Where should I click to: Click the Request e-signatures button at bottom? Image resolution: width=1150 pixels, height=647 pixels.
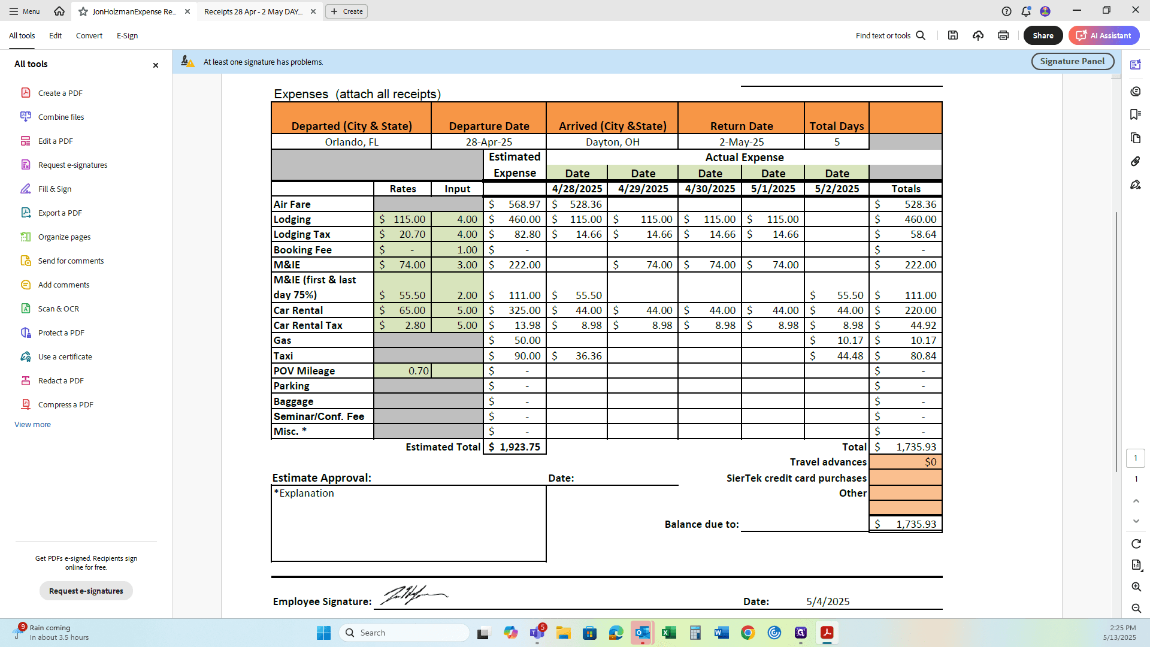pos(86,591)
